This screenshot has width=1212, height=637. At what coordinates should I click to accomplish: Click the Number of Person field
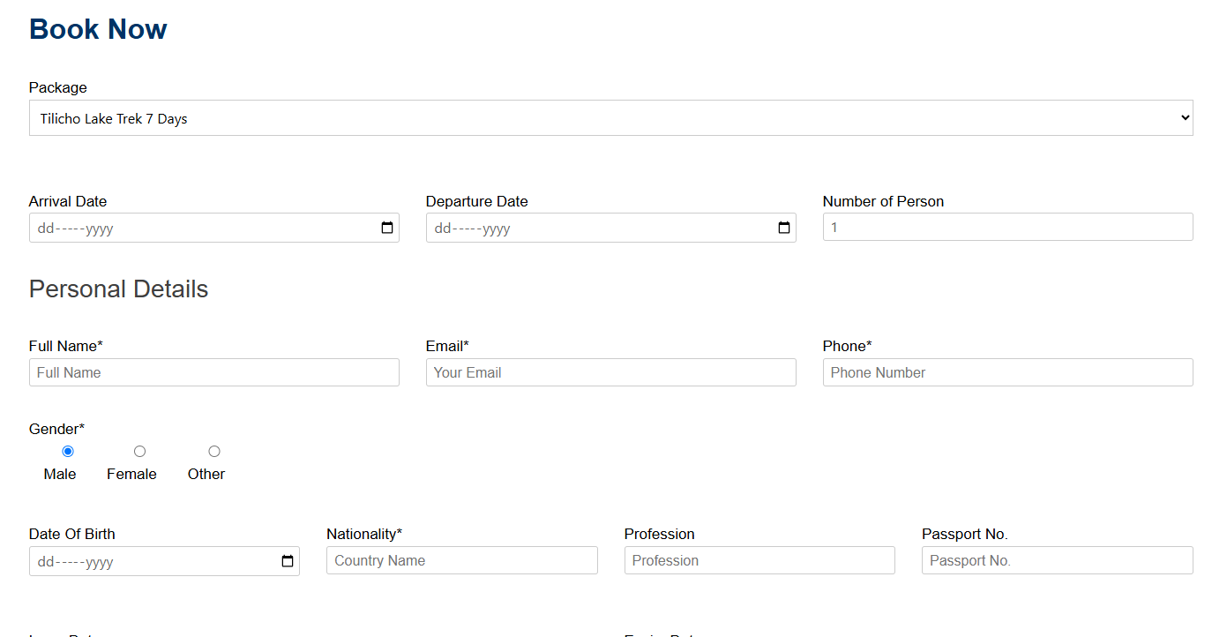[1007, 228]
